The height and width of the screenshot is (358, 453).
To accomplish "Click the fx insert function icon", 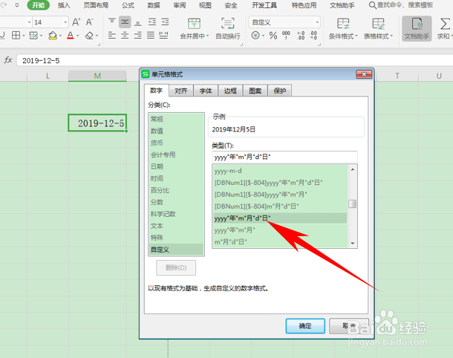I will pos(8,60).
